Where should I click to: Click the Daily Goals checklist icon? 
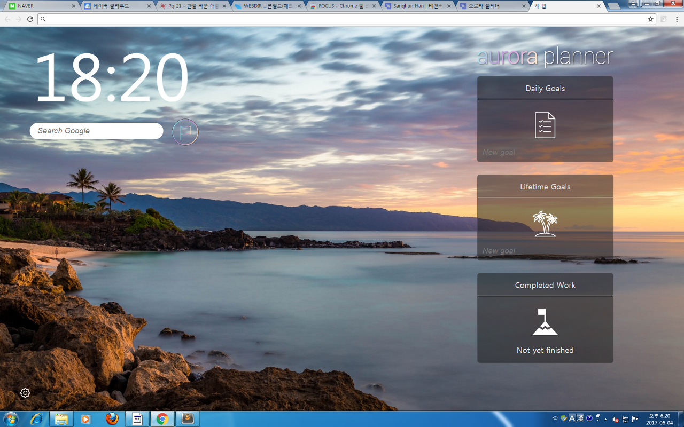[x=545, y=125]
